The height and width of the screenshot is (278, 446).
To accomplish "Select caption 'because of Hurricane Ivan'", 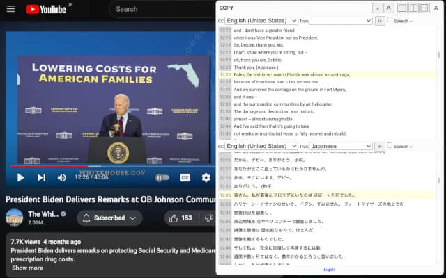I will point(276,82).
